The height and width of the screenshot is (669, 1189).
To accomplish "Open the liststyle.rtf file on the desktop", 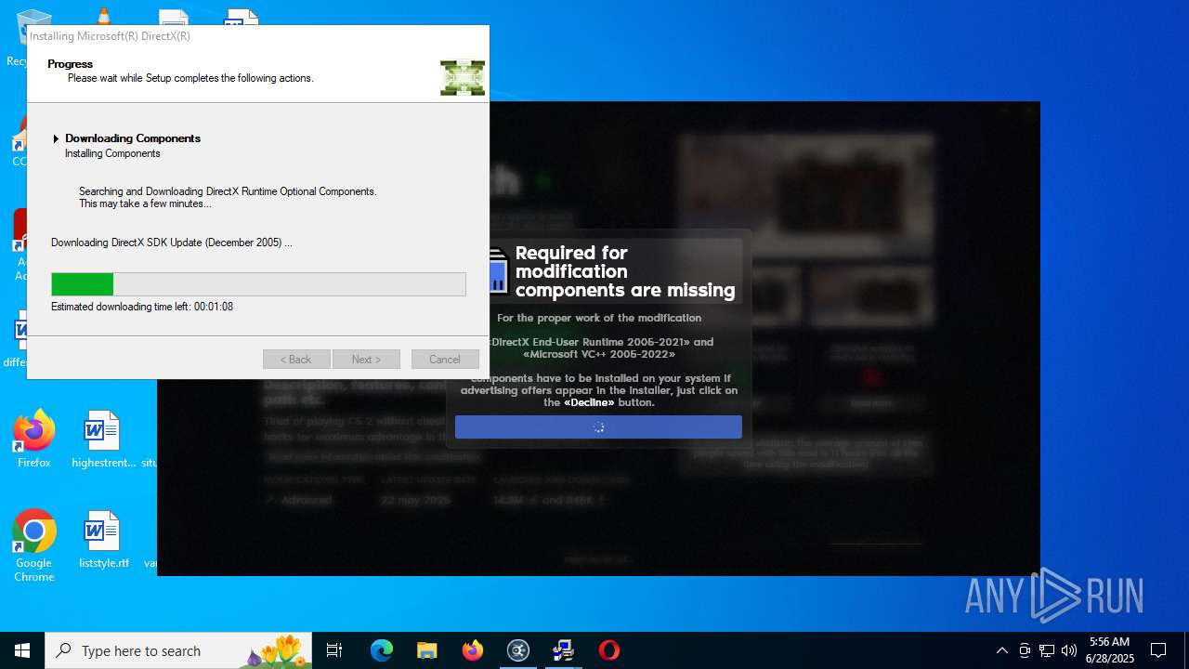I will [103, 540].
